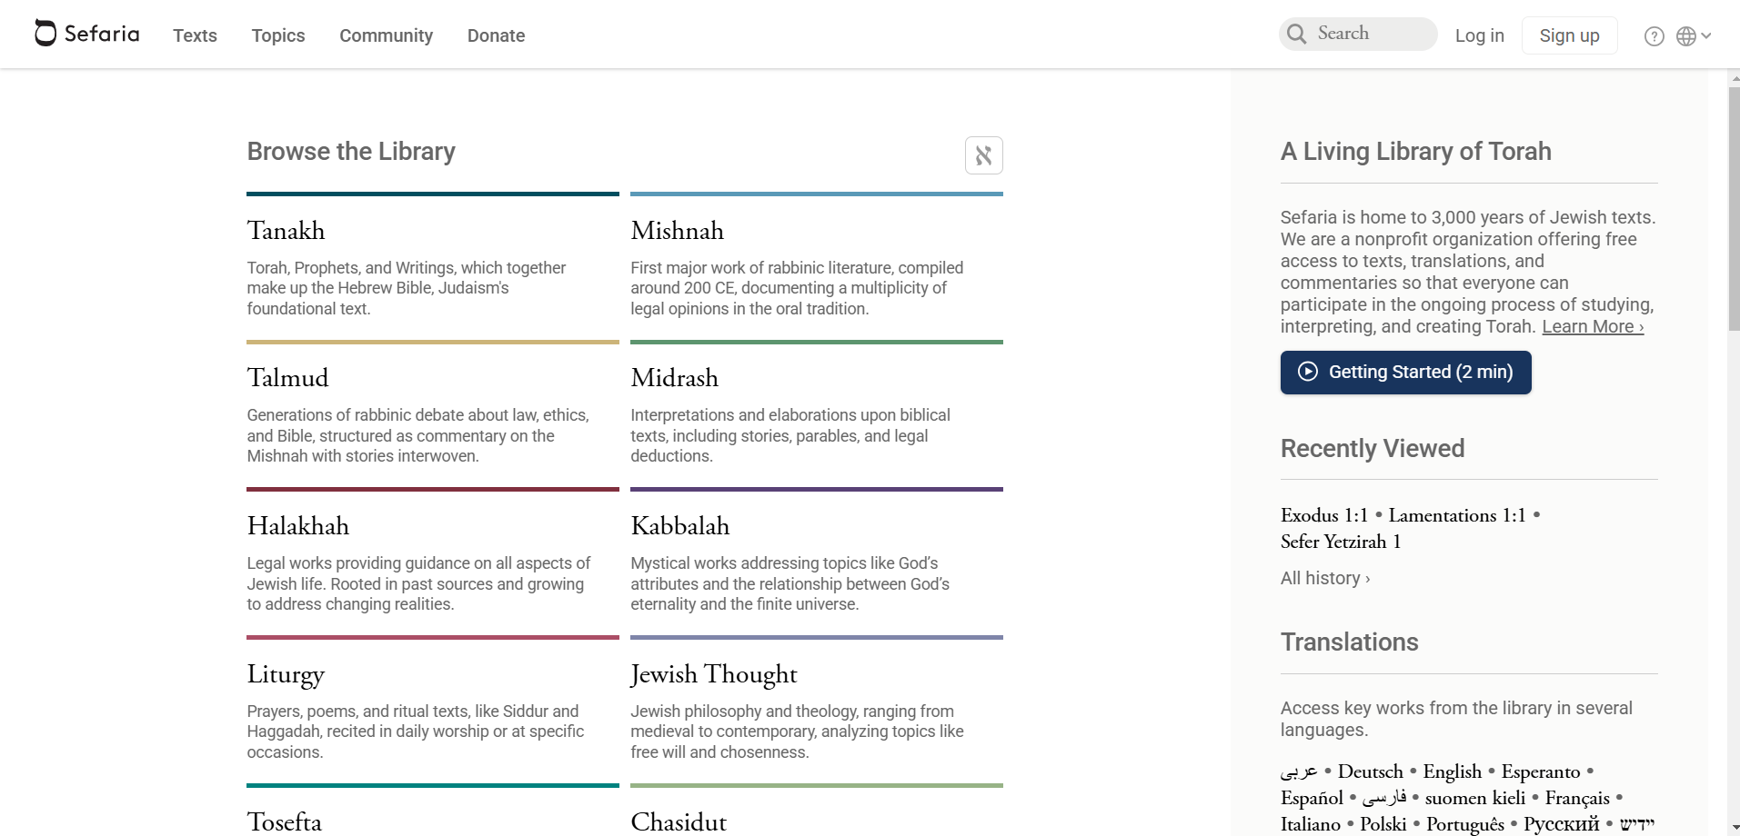The height and width of the screenshot is (836, 1740).
Task: Expand All history link
Action: pyautogui.click(x=1325, y=578)
